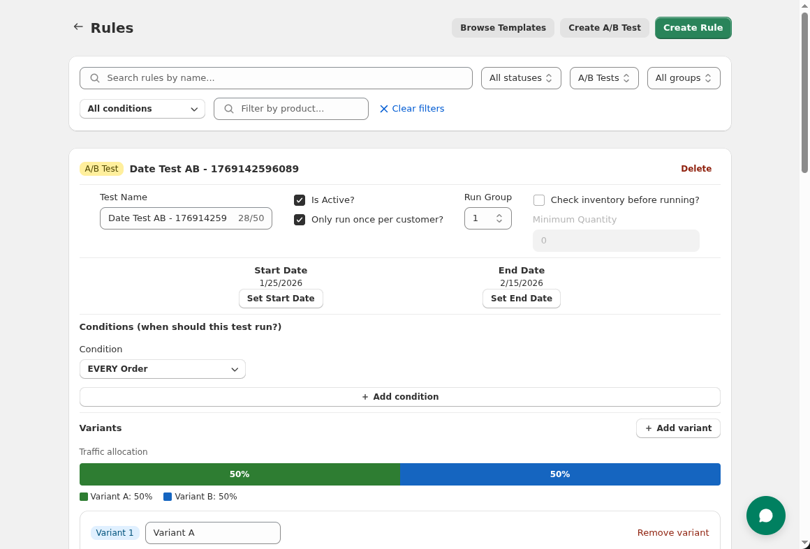Open the EVERY Order condition selector
Image resolution: width=810 pixels, height=549 pixels.
[162, 369]
